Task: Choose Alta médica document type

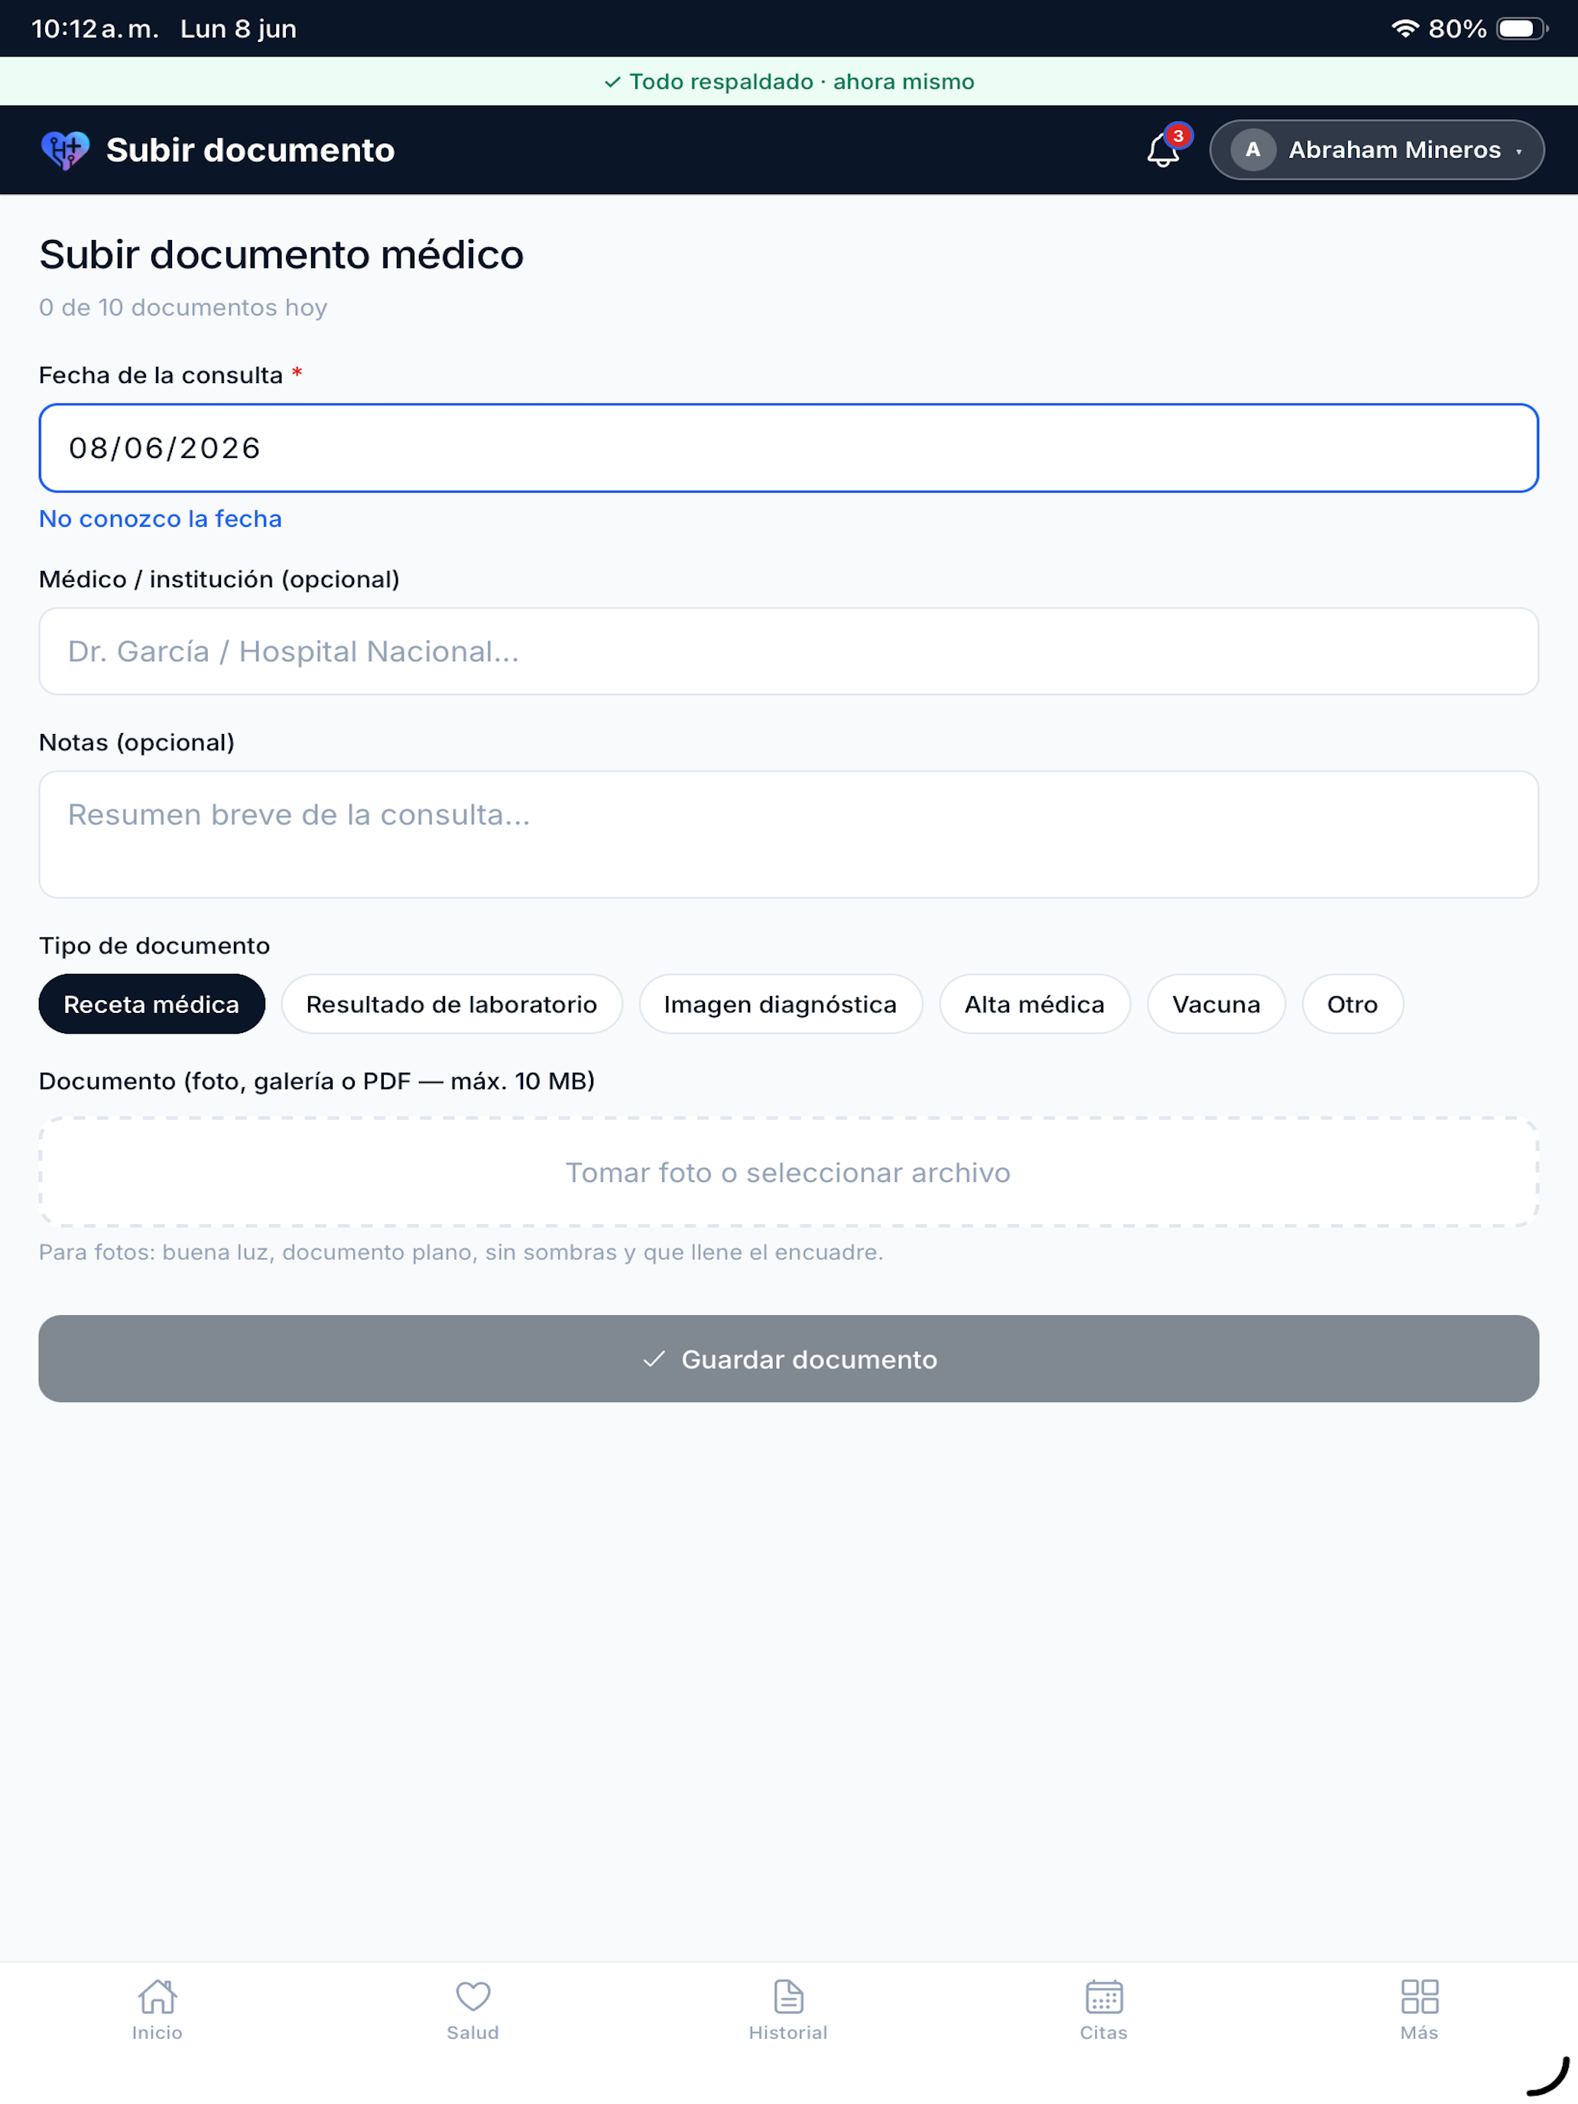Action: tap(1035, 1005)
